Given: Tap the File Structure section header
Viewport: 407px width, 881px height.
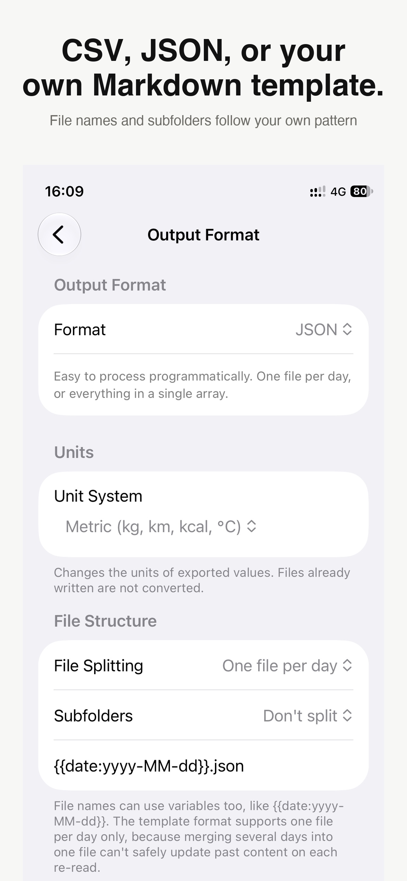Looking at the screenshot, I should [x=105, y=621].
